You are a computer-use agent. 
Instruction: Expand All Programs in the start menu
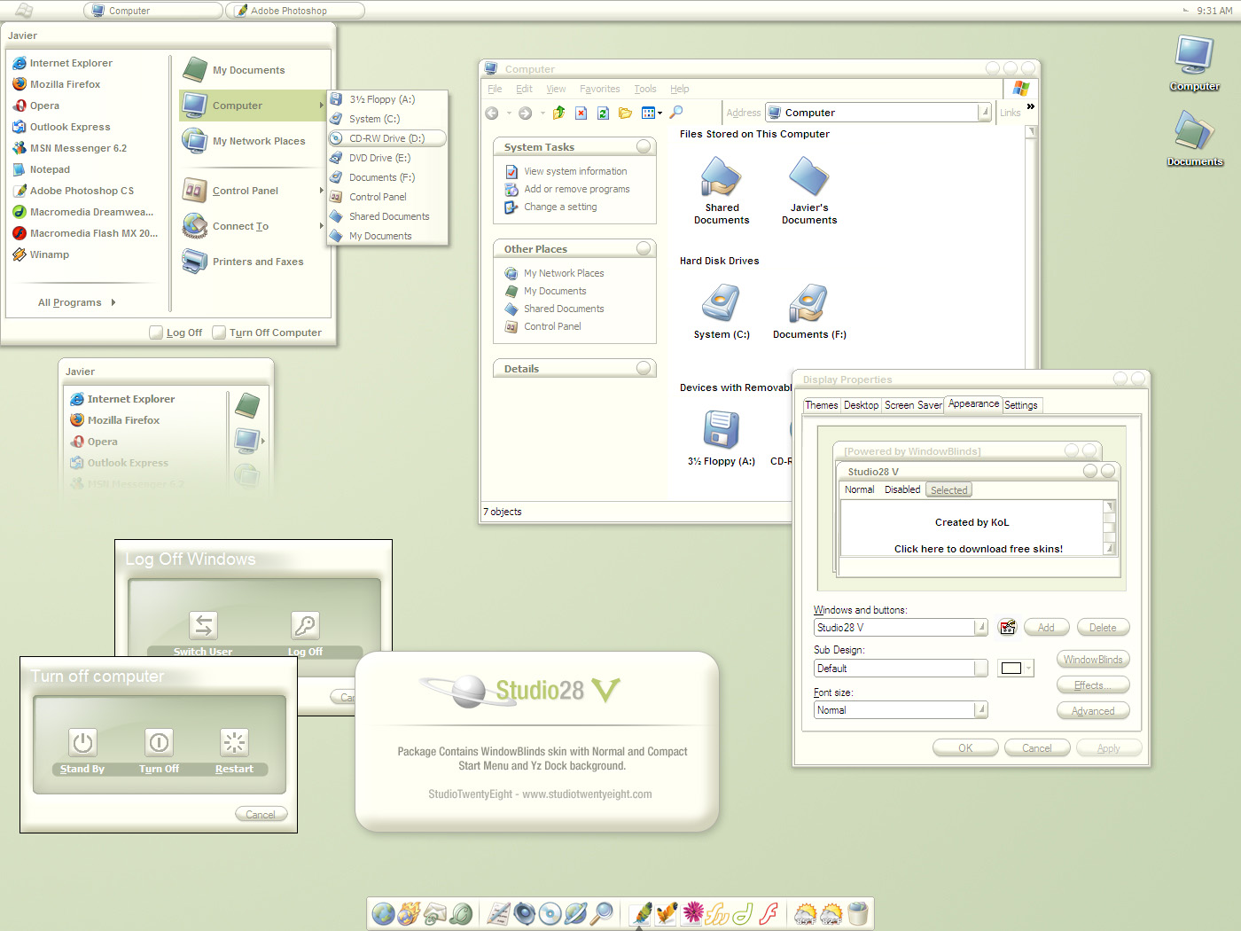[77, 302]
